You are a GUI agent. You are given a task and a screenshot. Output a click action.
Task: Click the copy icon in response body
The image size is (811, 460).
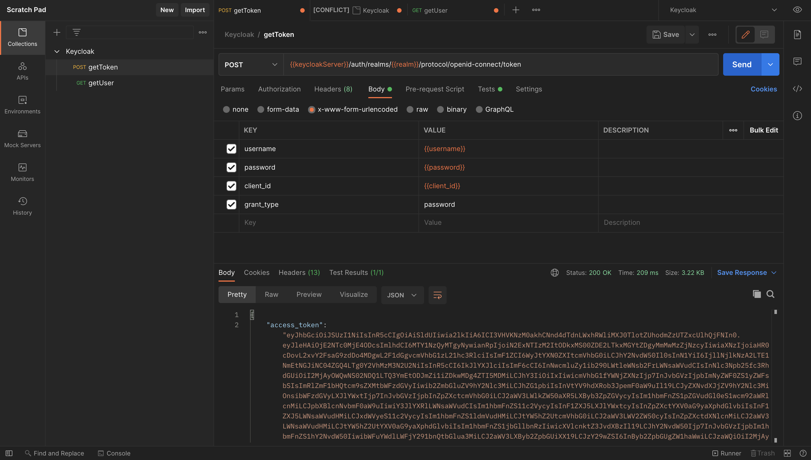coord(756,294)
